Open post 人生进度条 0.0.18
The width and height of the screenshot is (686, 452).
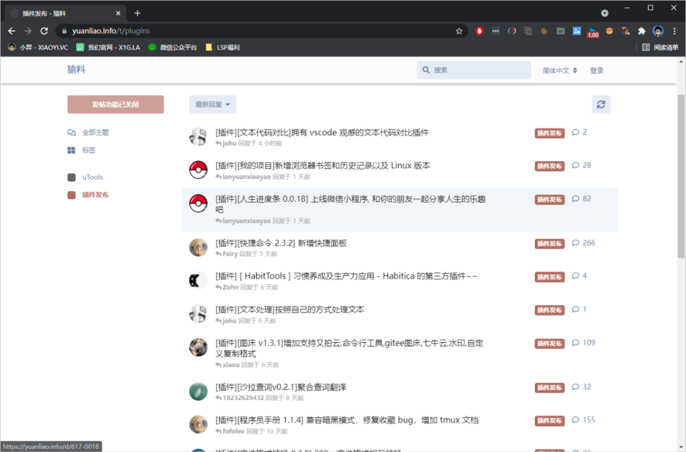pos(351,204)
